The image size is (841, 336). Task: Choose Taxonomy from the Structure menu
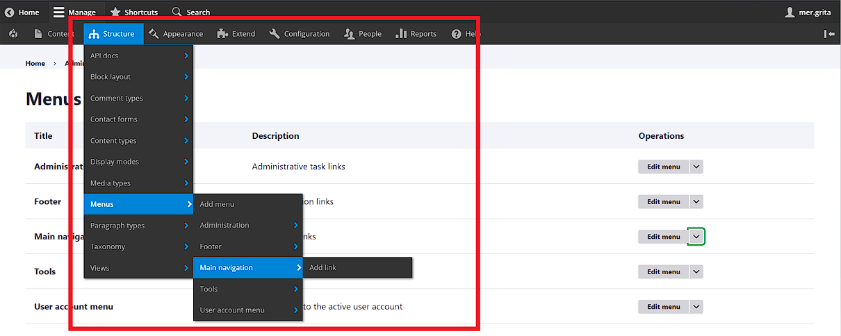[108, 246]
